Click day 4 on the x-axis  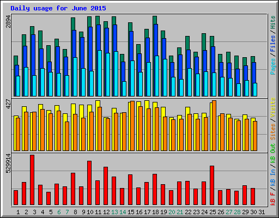(43, 212)
